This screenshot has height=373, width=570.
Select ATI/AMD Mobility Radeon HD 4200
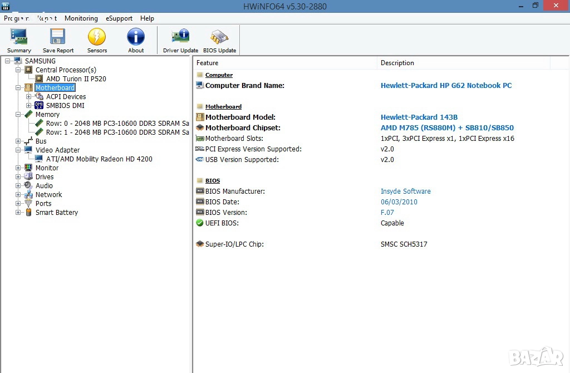click(x=99, y=159)
